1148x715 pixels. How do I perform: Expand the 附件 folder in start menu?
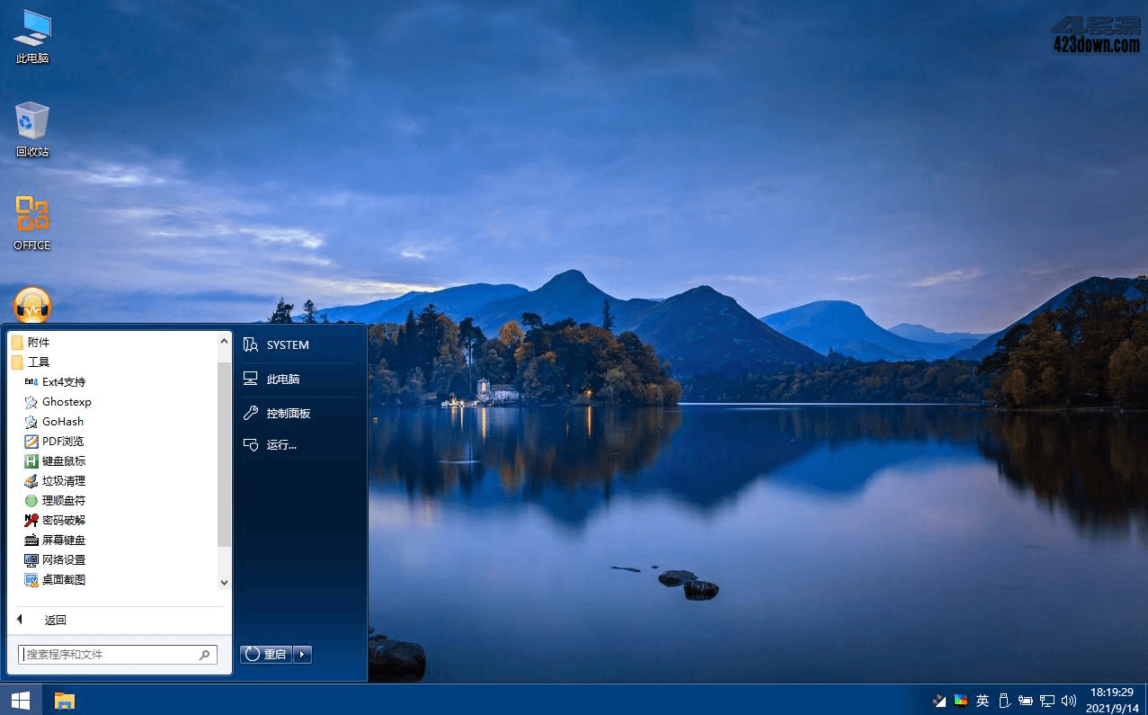pyautogui.click(x=39, y=343)
